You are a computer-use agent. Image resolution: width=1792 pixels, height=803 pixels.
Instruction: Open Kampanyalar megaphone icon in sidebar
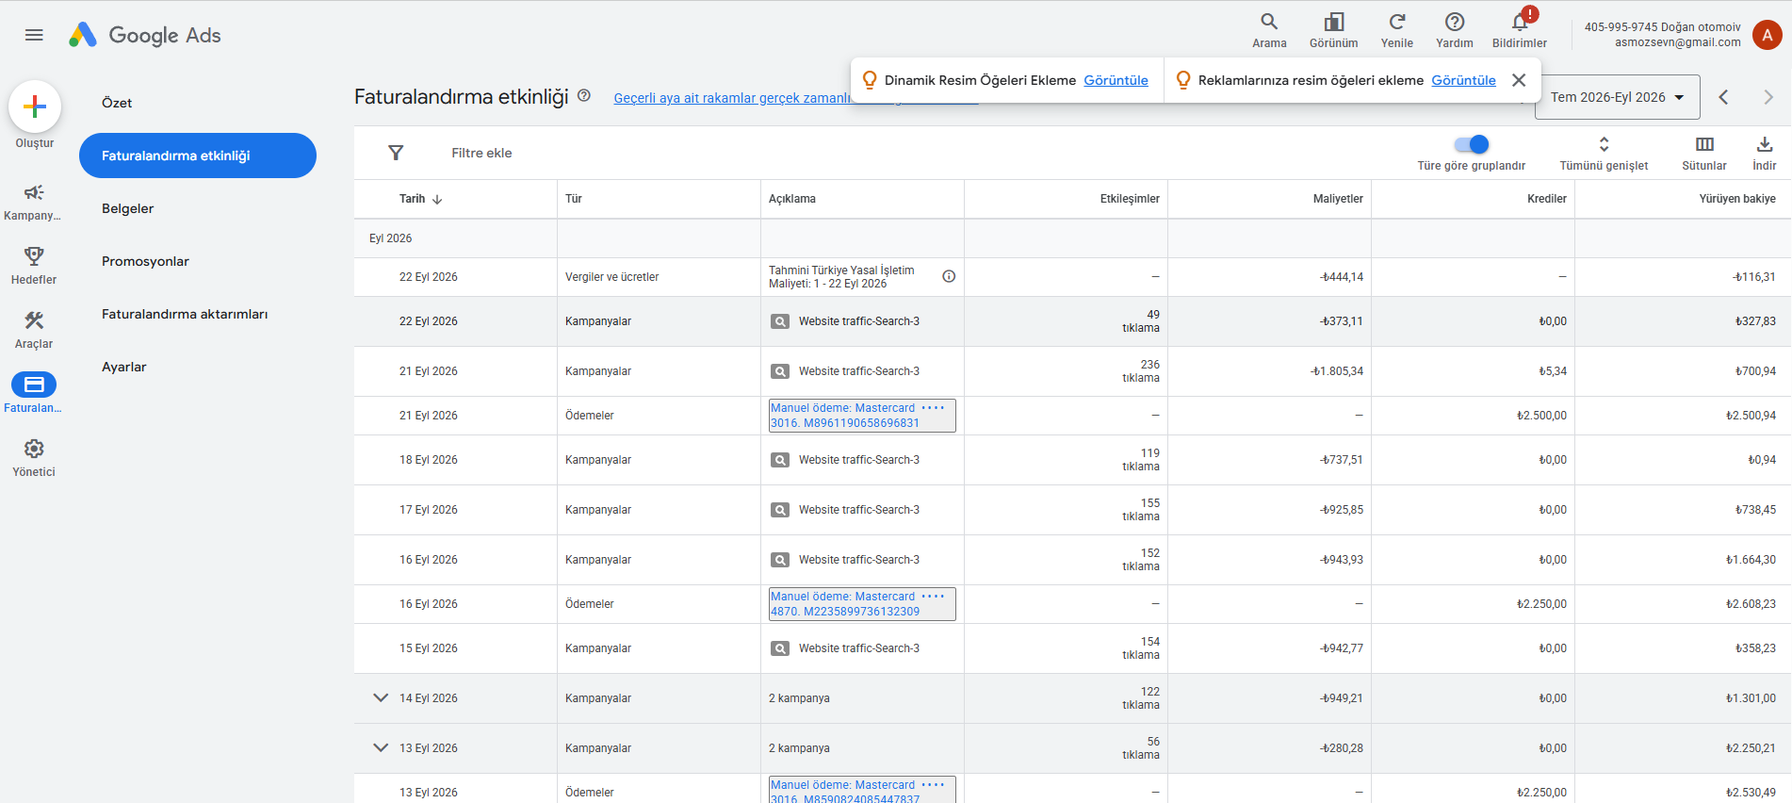coord(34,192)
